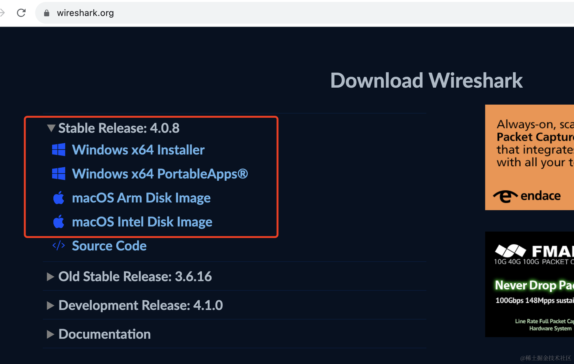Download the macOS Intel Disk Image
Viewport: 574px width, 364px height.
click(142, 222)
